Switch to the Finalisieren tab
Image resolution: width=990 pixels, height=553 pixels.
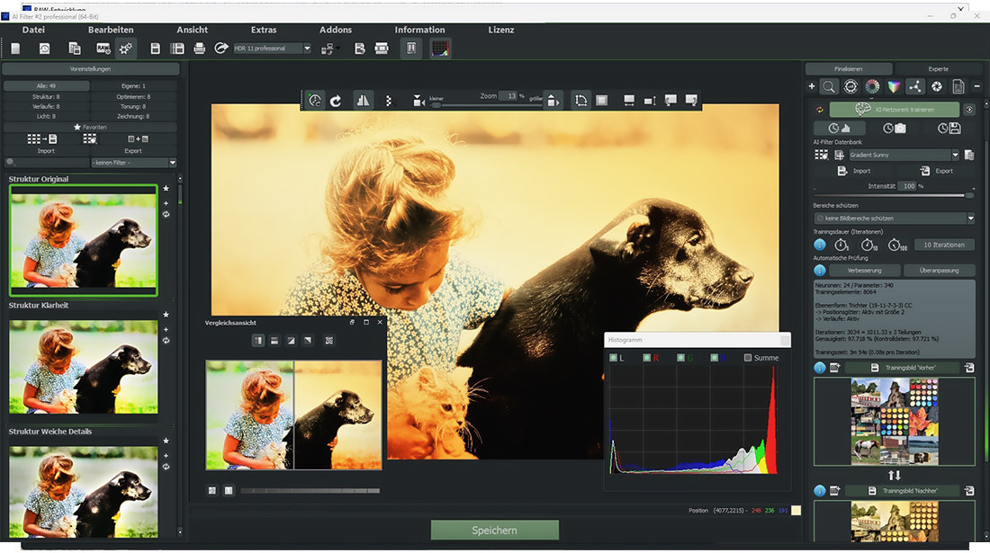coord(847,67)
